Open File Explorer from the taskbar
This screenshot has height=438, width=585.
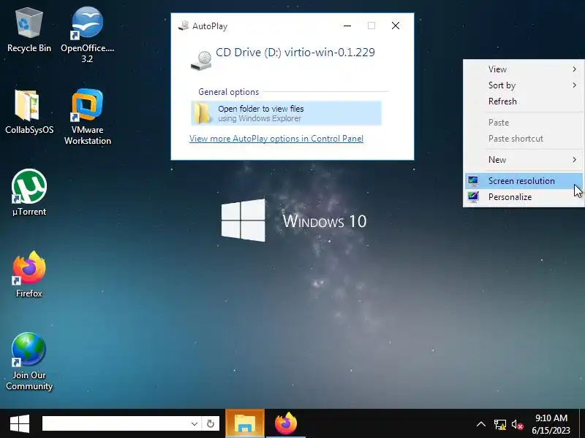click(245, 424)
